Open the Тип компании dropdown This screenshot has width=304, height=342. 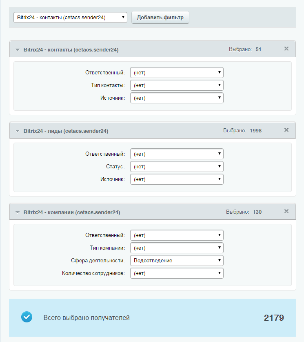tap(177, 248)
